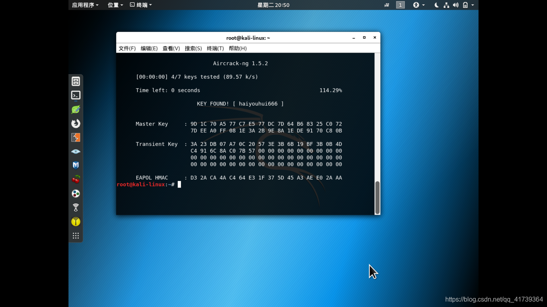Open the 编辑(E) menu
This screenshot has width=547, height=307.
149,48
